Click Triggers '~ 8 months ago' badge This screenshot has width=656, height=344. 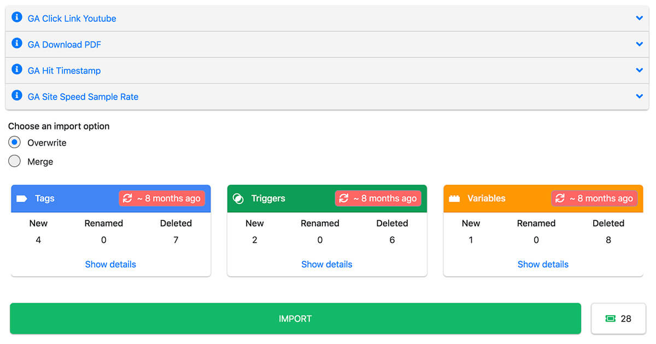tap(378, 199)
